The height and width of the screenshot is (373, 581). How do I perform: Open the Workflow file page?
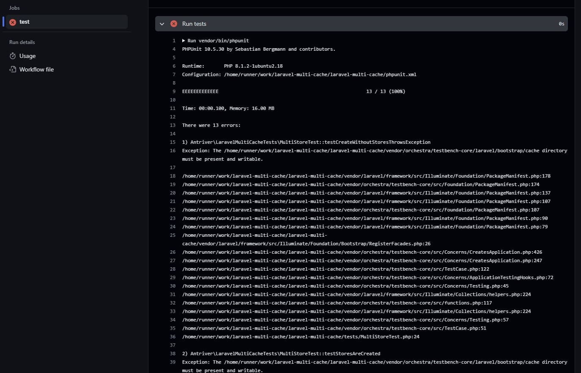(37, 69)
